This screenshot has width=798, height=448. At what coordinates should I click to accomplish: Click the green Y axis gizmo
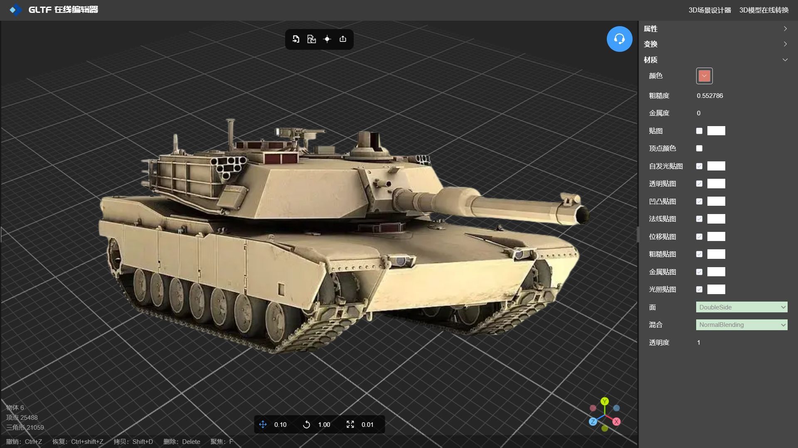(605, 401)
